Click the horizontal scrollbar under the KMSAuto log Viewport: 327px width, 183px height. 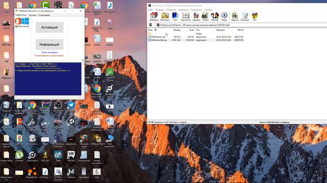48,97
